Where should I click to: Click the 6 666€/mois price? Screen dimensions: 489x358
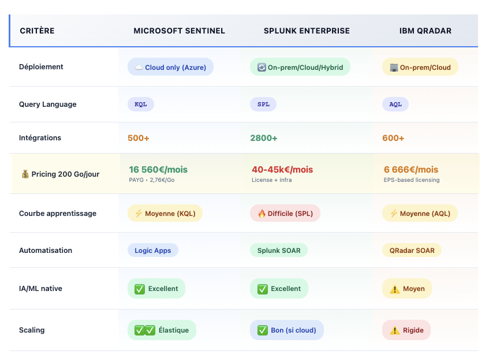coord(411,169)
